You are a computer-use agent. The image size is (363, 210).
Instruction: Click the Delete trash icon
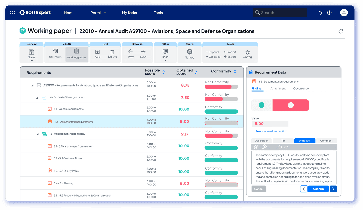(112, 52)
